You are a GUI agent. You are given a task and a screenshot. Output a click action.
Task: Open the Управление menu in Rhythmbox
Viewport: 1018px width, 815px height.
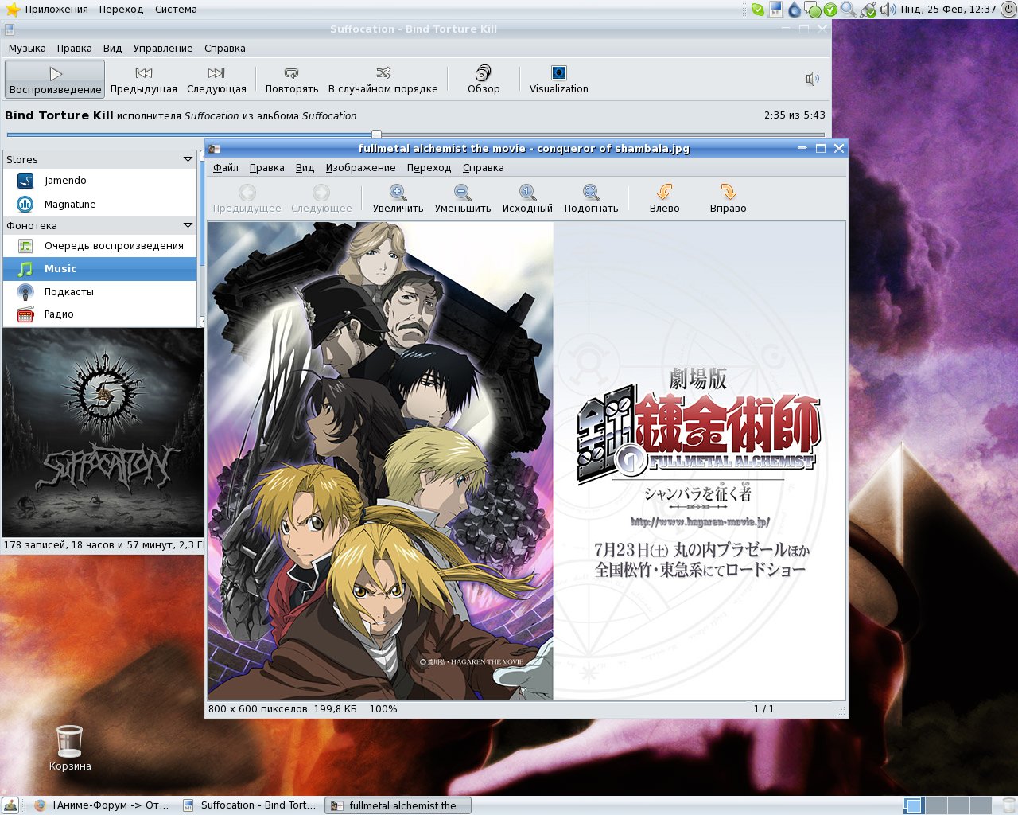[162, 49]
